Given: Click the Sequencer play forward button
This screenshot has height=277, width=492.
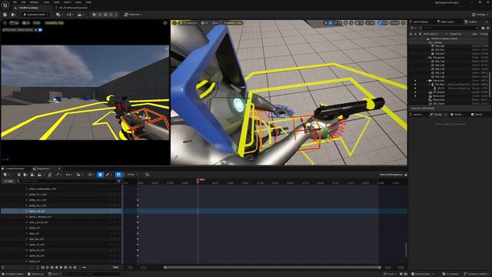Looking at the screenshot, I should [x=61, y=267].
